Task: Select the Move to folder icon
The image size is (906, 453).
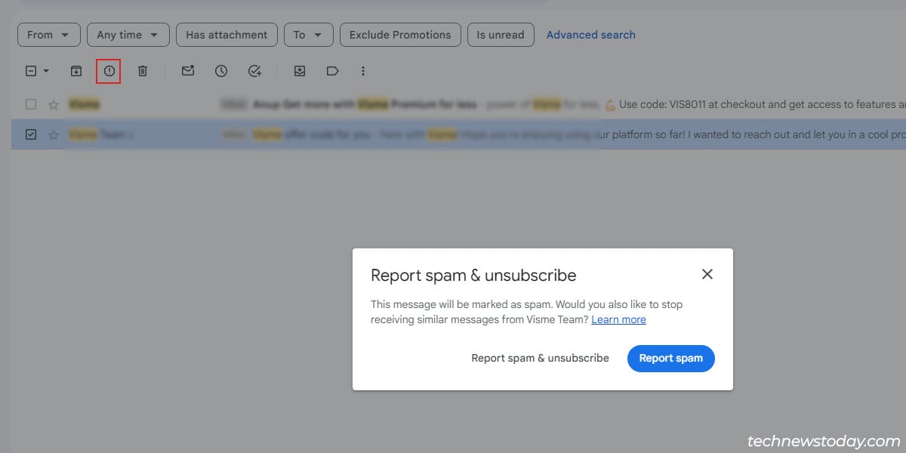Action: click(x=300, y=70)
